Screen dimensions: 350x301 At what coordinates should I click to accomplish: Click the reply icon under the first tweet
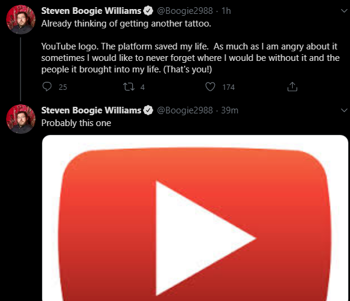[x=47, y=87]
